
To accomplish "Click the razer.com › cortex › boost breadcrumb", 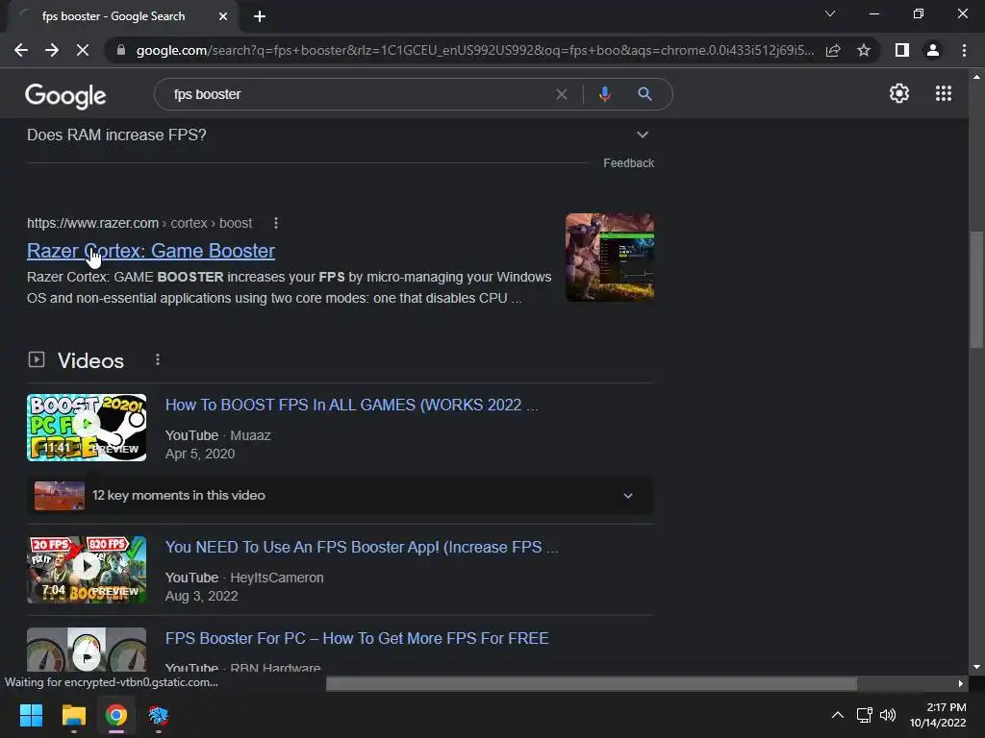I will (x=139, y=223).
